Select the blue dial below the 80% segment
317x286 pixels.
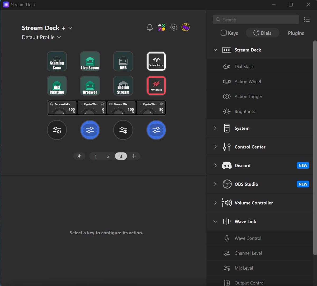coord(156,130)
